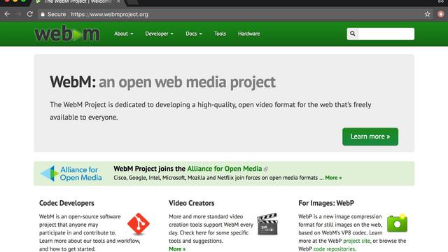This screenshot has width=448, height=252.
Task: Click the browser back arrow
Action: click(7, 14)
